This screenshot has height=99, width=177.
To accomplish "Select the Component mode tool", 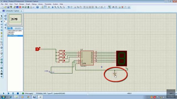I will [2, 19].
